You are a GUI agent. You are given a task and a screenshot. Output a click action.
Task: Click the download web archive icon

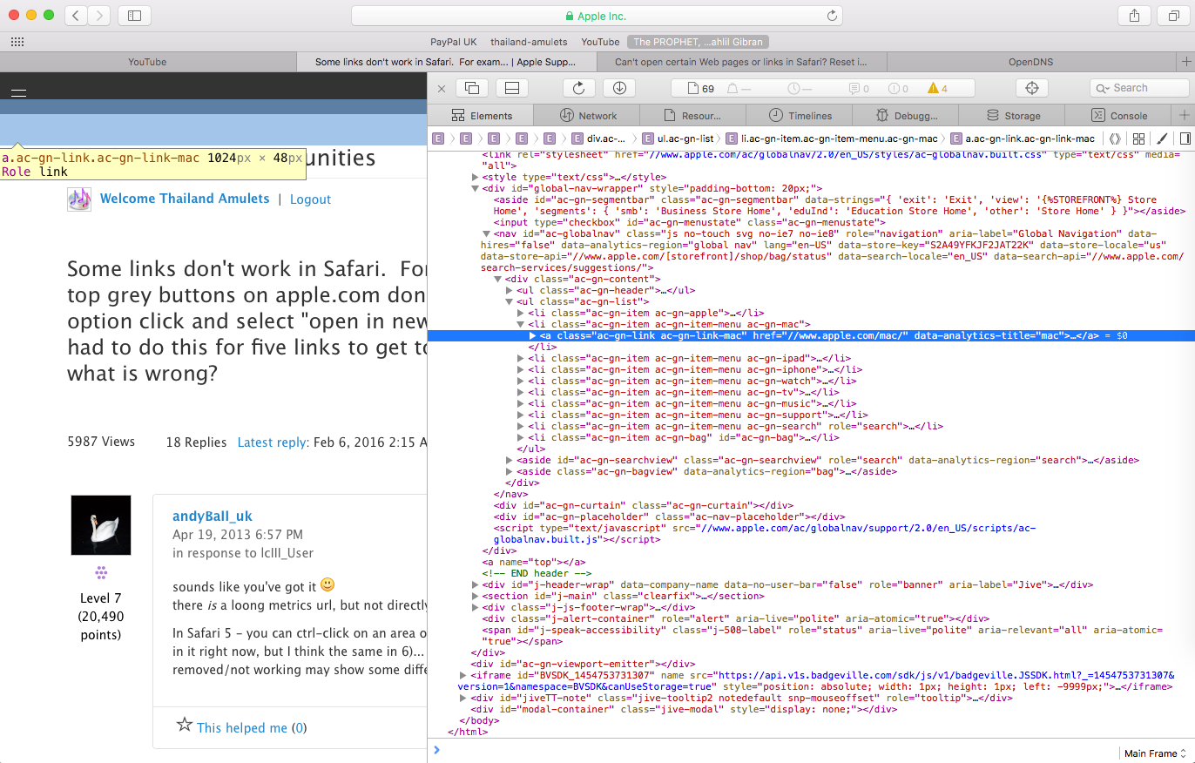point(619,88)
